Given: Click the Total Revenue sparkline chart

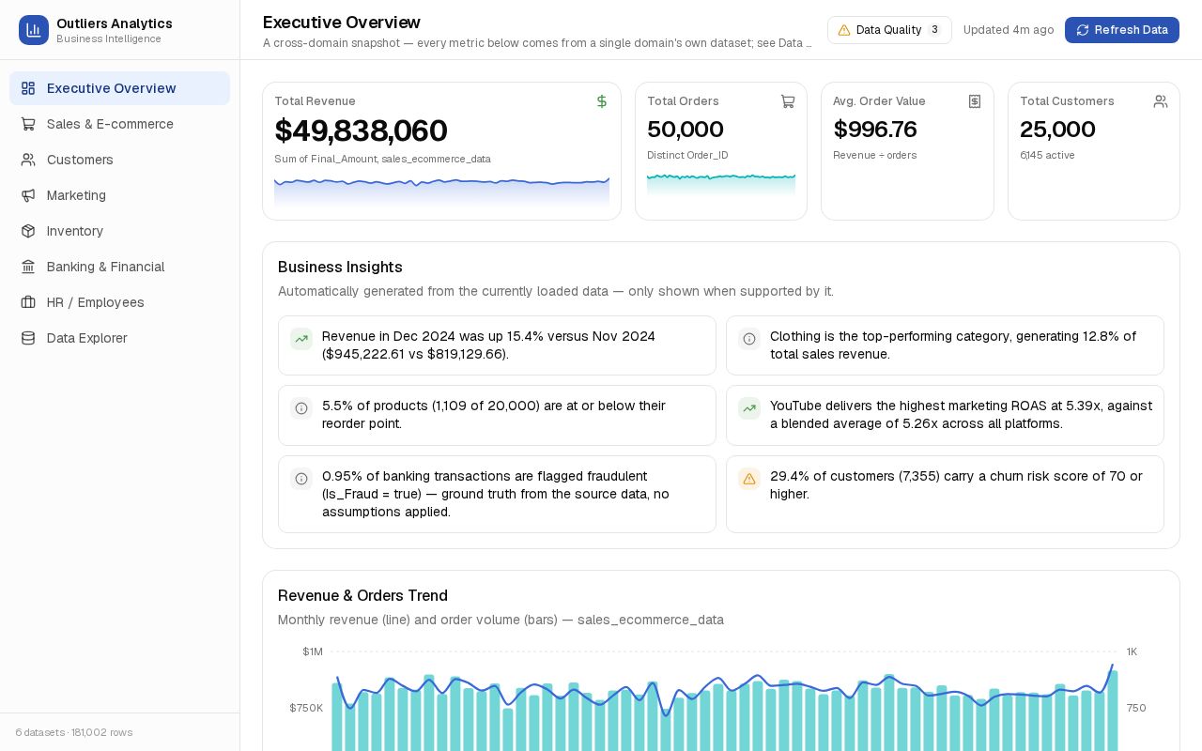Looking at the screenshot, I should coord(441,192).
